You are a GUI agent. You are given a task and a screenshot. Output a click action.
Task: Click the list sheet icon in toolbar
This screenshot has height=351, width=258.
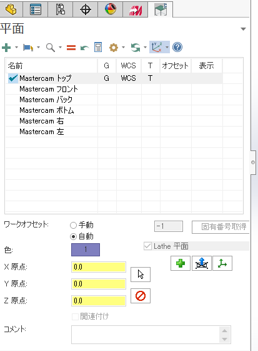click(x=98, y=47)
